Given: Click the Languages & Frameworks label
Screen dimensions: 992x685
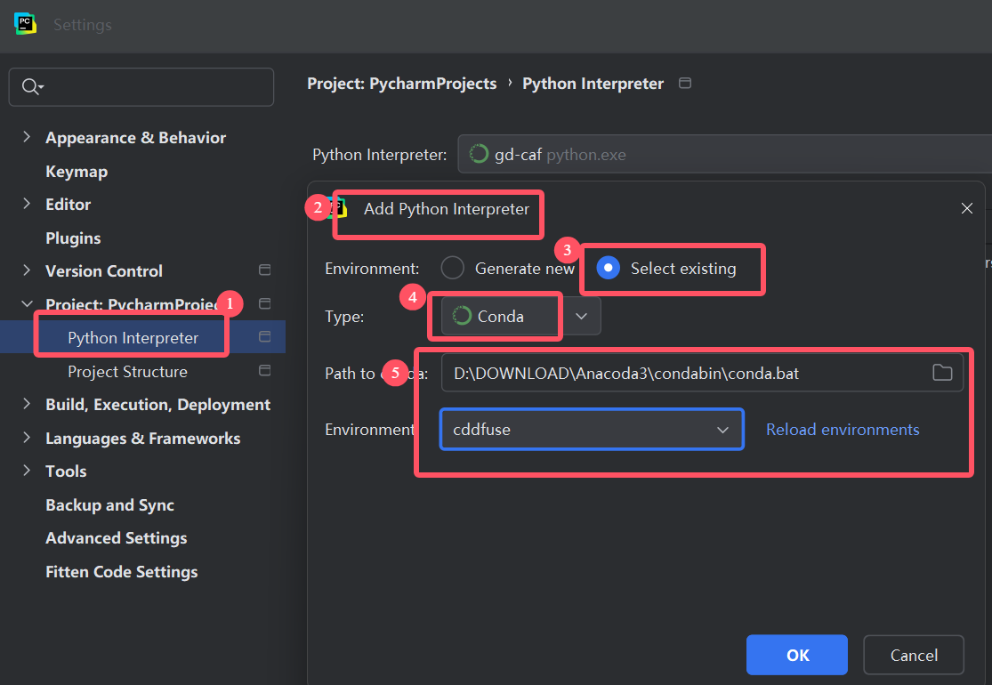Looking at the screenshot, I should point(143,439).
